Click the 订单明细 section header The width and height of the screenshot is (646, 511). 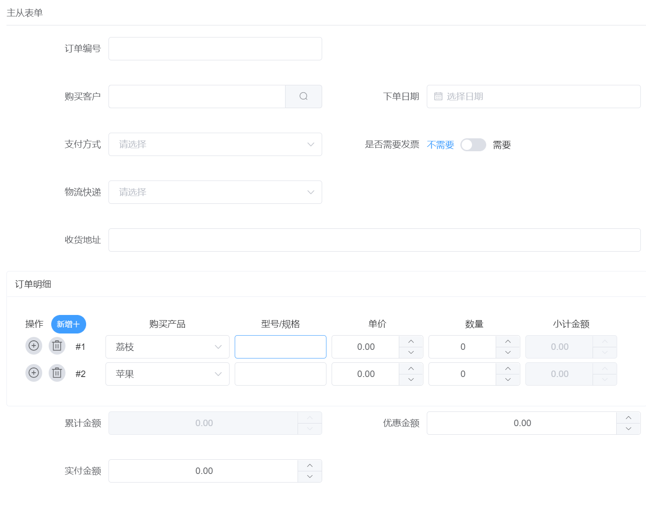point(33,284)
